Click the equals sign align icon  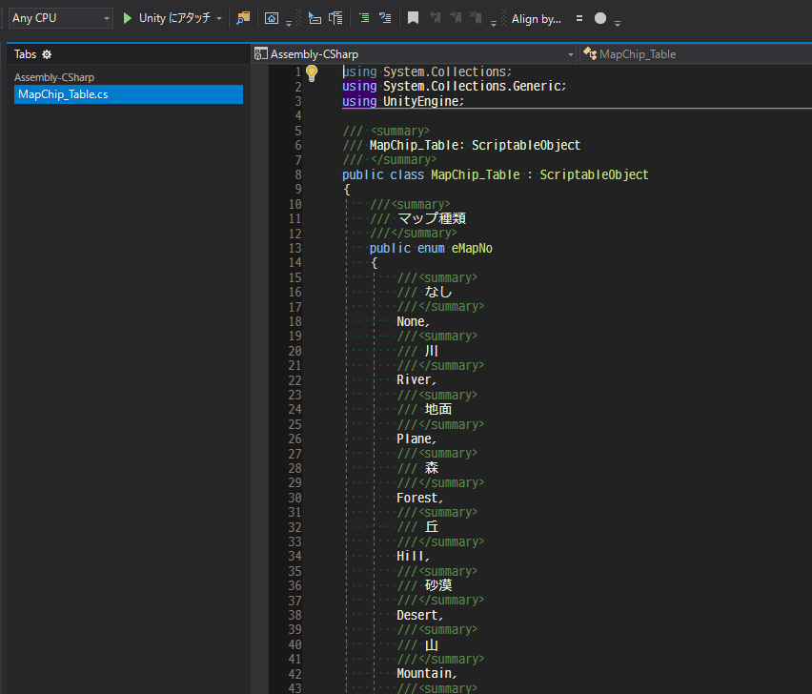coord(579,18)
